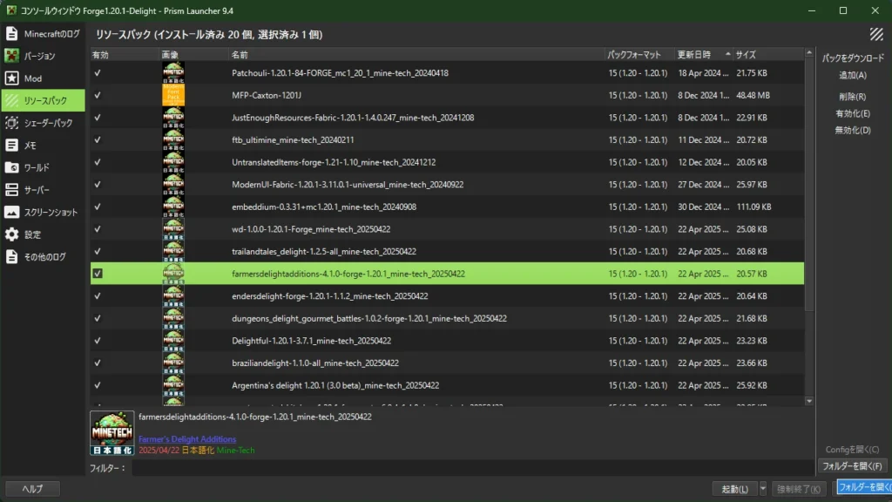The width and height of the screenshot is (892, 502).
Task: Uncheck the selected farmersdelightadditions checkbox
Action: 98,274
